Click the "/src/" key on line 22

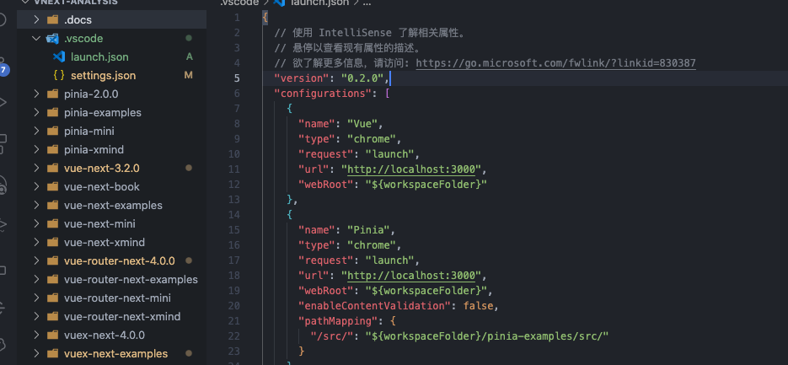click(335, 335)
